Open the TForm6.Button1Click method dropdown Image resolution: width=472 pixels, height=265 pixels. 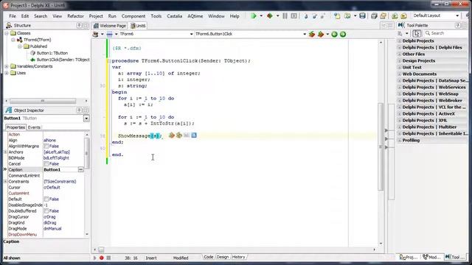point(305,35)
